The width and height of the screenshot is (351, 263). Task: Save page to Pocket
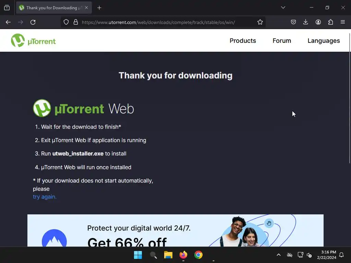click(293, 22)
